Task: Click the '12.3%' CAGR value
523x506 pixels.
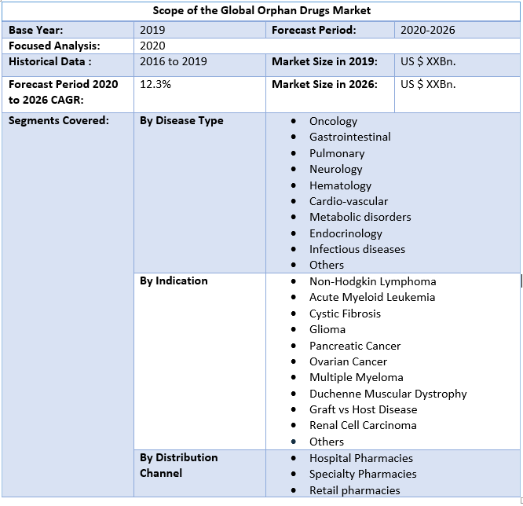Action: (155, 84)
